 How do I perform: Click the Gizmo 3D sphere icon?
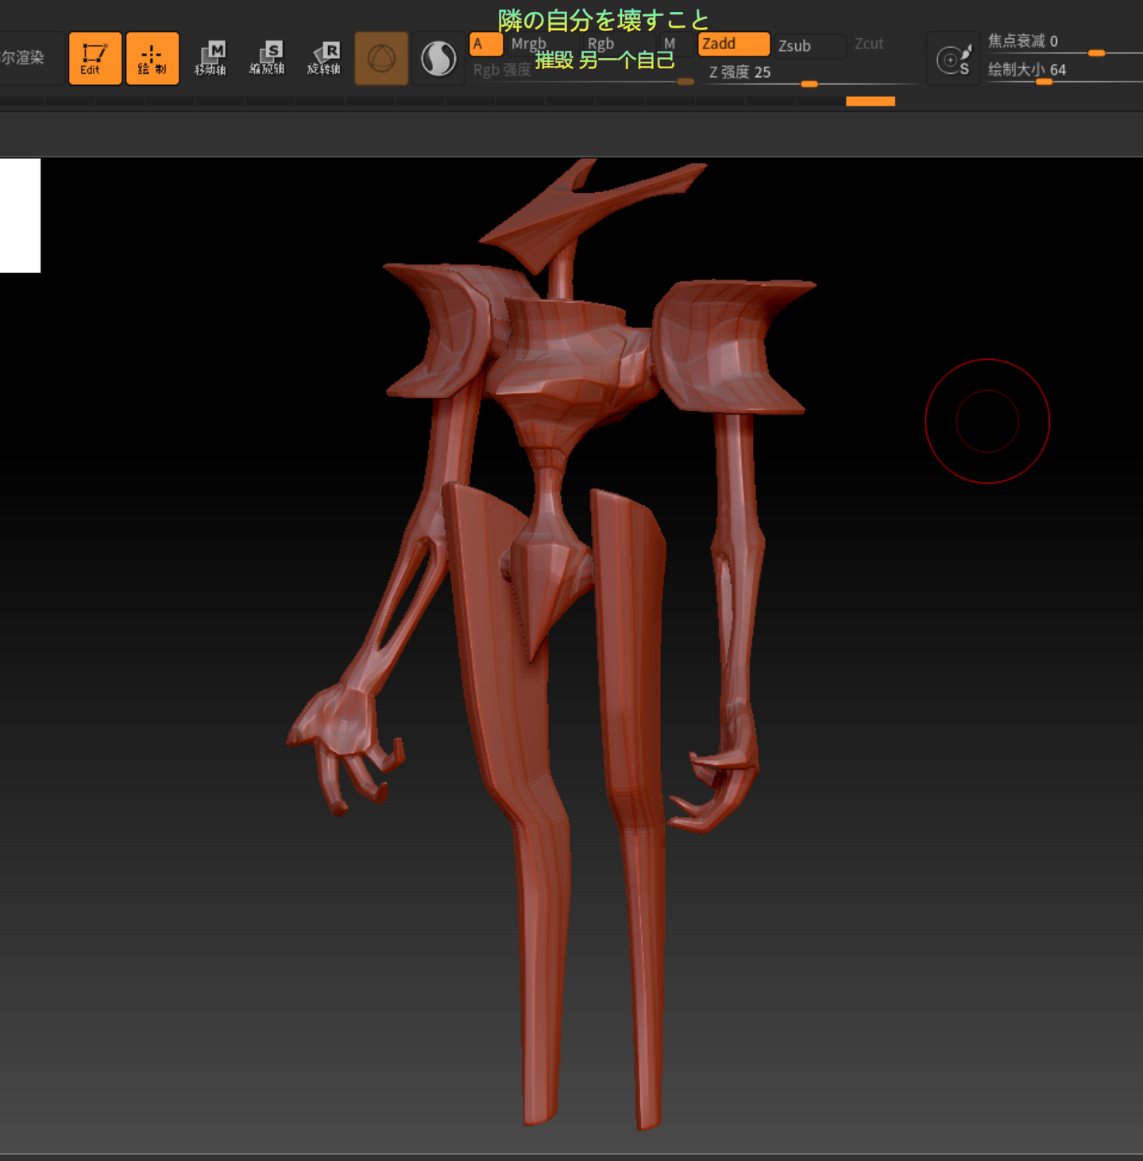[x=381, y=59]
